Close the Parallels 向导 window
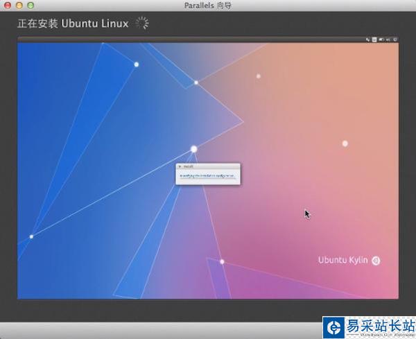 pyautogui.click(x=8, y=6)
